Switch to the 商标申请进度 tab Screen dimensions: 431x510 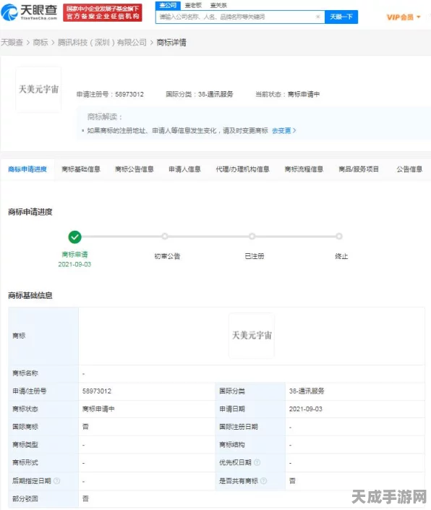27,169
